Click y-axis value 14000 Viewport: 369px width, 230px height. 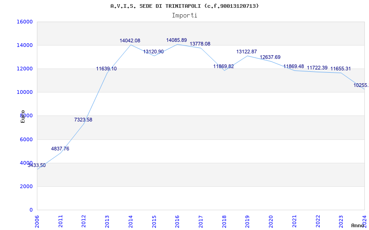[x=24, y=45]
